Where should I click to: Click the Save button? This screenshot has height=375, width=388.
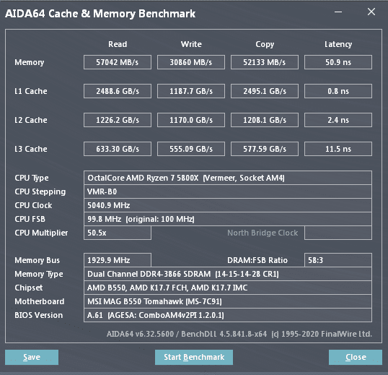pos(32,357)
